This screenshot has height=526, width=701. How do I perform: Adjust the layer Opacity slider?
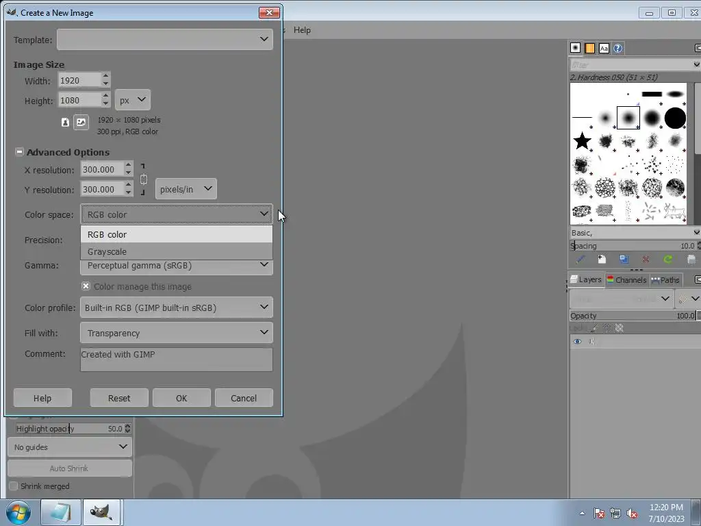[x=633, y=315]
